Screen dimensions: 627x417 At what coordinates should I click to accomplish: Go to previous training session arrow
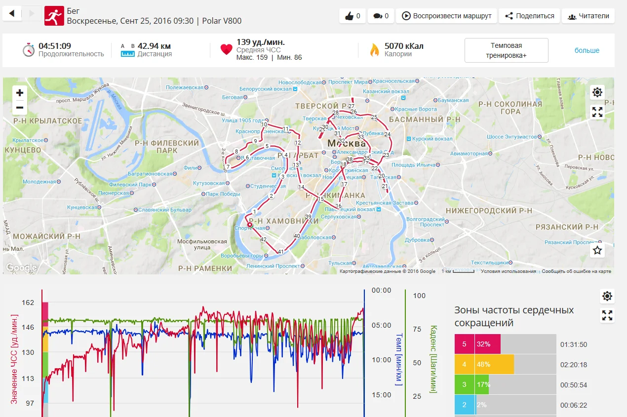pos(12,13)
